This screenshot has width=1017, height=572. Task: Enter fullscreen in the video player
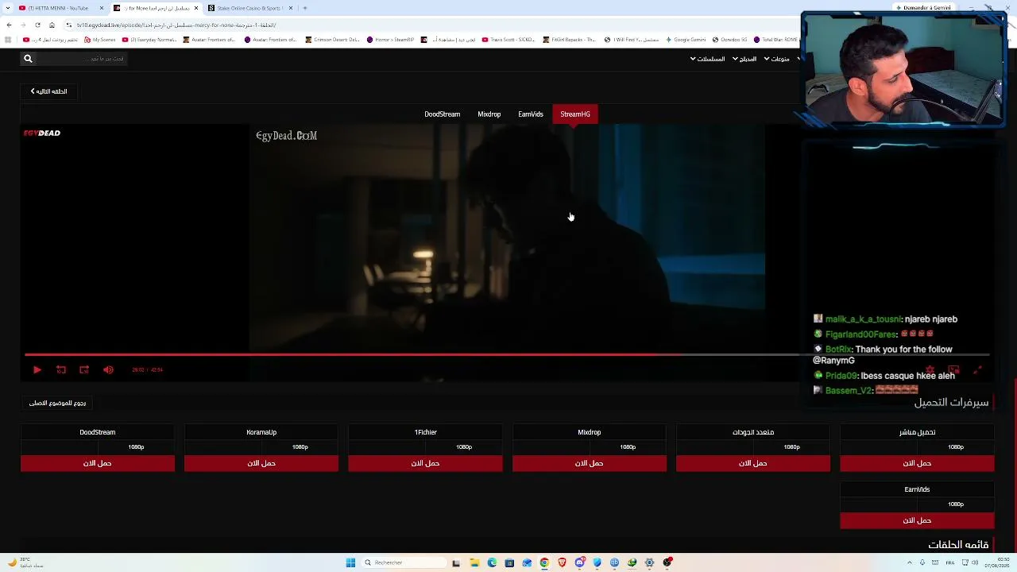pos(978,369)
